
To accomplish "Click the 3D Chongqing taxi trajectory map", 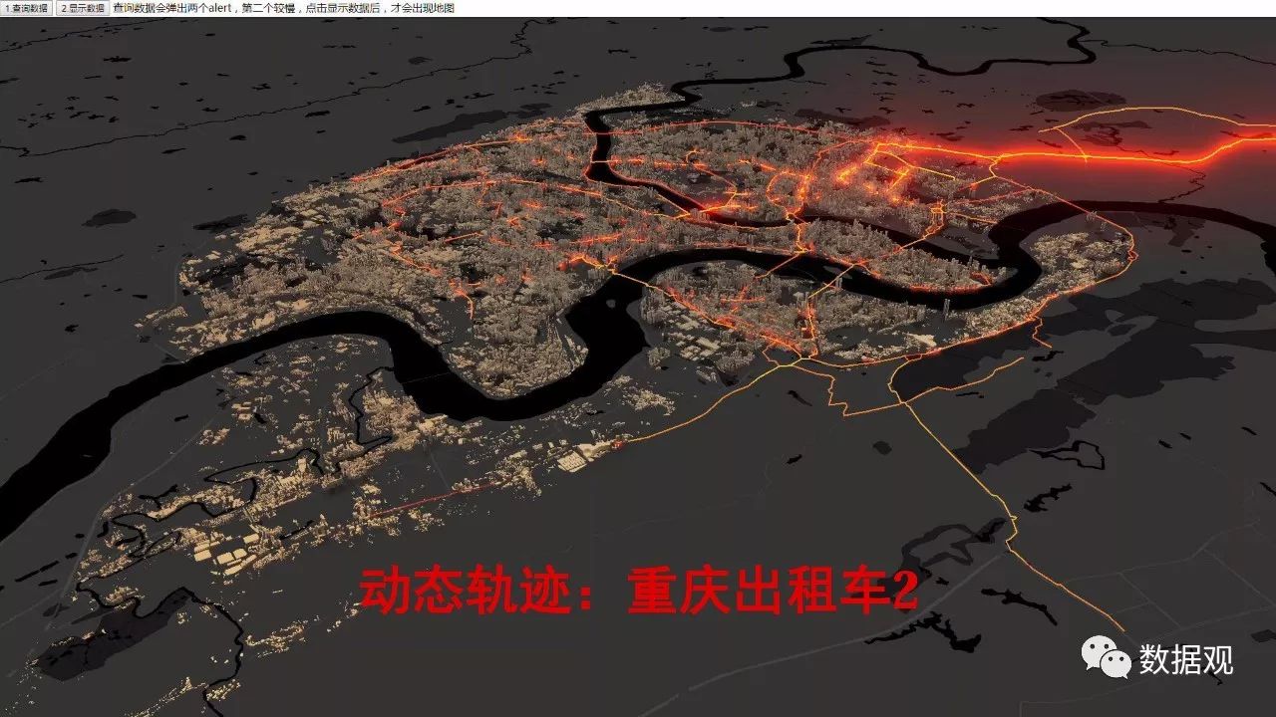I will coord(638,366).
